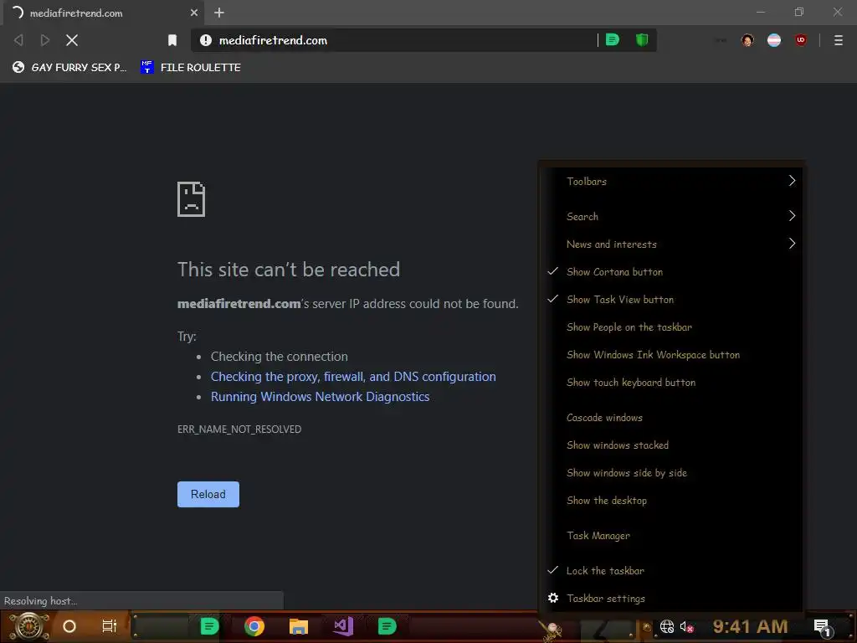Expand the Search submenu

tap(672, 216)
